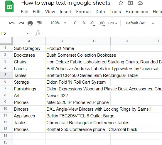The height and width of the screenshot is (145, 162).
Task: Select the Bush Somerset Collection Bookcase cell
Action: click(62, 55)
